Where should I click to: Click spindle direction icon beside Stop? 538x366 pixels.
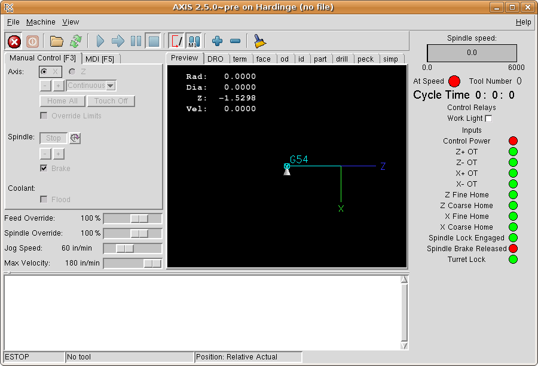[75, 138]
